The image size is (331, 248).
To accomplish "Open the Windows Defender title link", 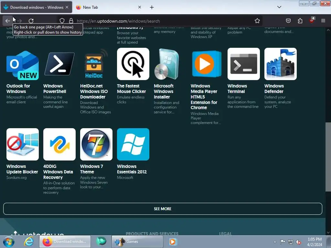I will 274,88.
